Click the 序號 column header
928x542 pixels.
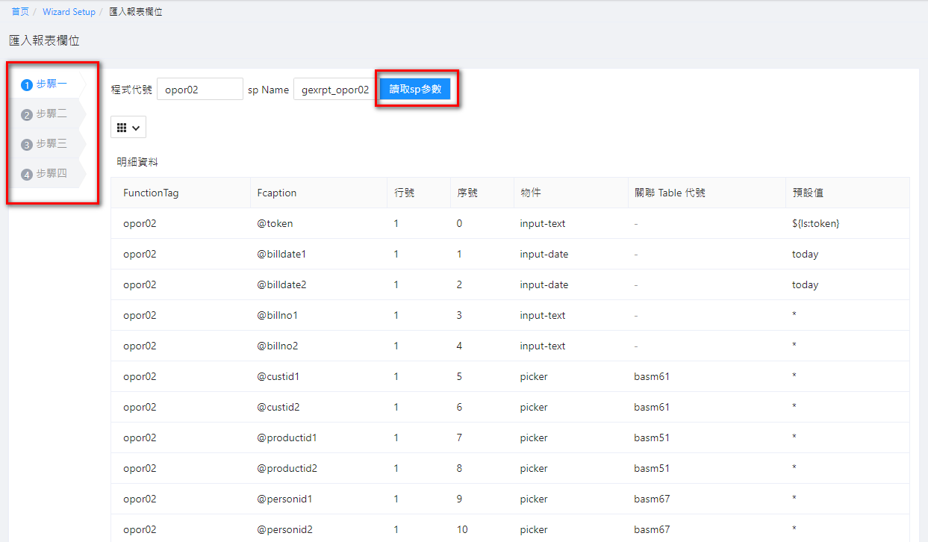point(467,193)
